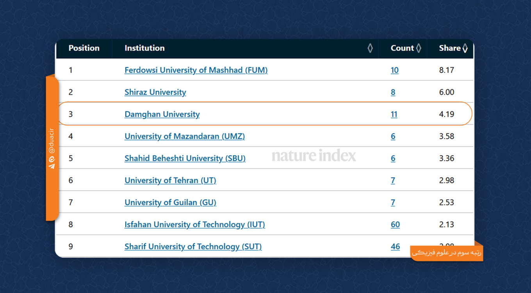Screen dimensions: 531x293
Task: Open Sharif University of Technology link
Action: click(x=193, y=247)
